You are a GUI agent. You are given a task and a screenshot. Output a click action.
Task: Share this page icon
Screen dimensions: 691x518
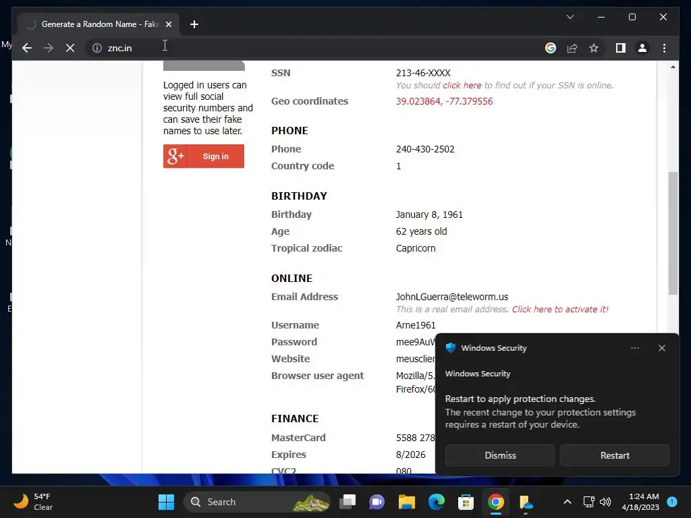(x=572, y=48)
